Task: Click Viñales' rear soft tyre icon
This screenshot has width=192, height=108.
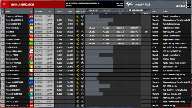Action: pyautogui.click(x=83, y=63)
